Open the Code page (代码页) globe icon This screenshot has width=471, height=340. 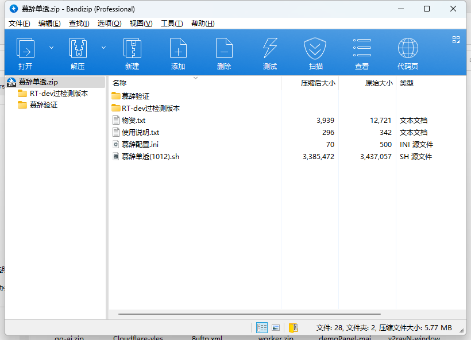(408, 49)
